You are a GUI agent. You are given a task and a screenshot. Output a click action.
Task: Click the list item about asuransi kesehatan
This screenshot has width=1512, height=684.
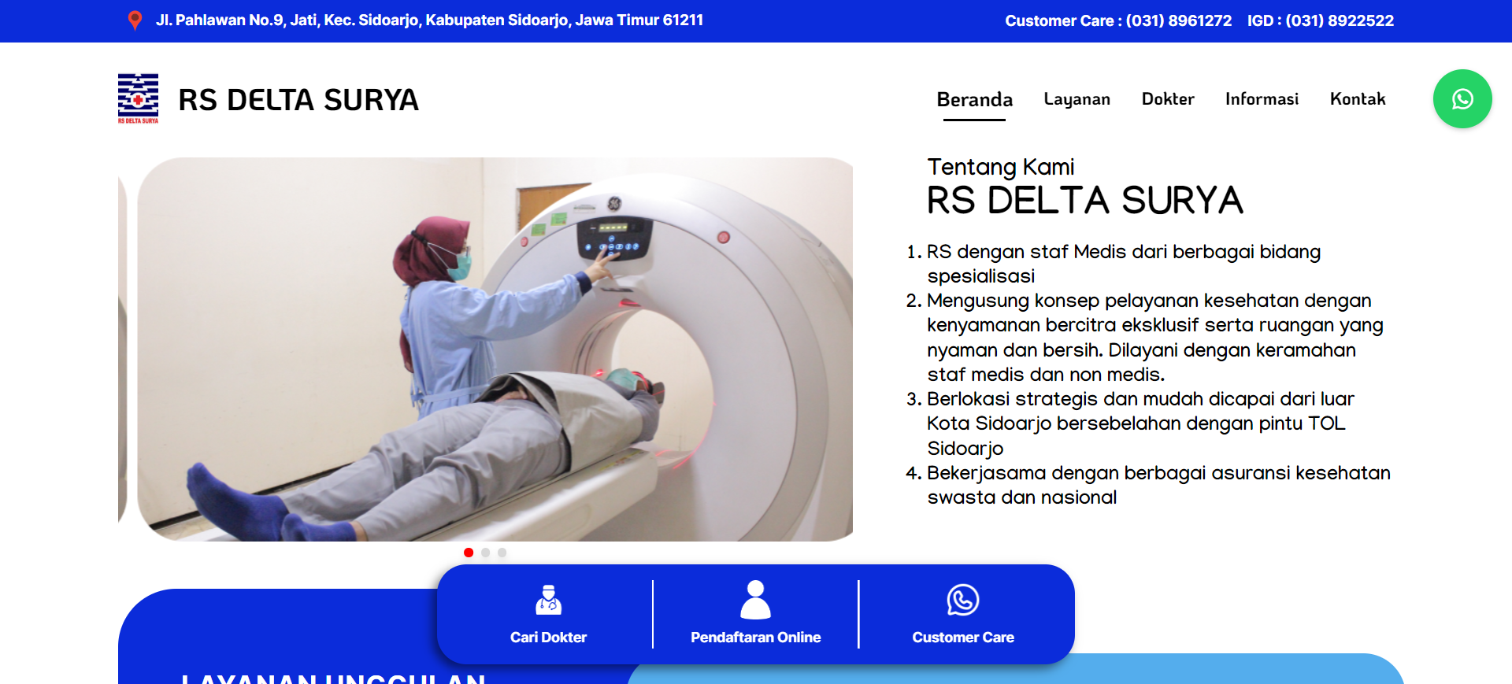(1158, 485)
